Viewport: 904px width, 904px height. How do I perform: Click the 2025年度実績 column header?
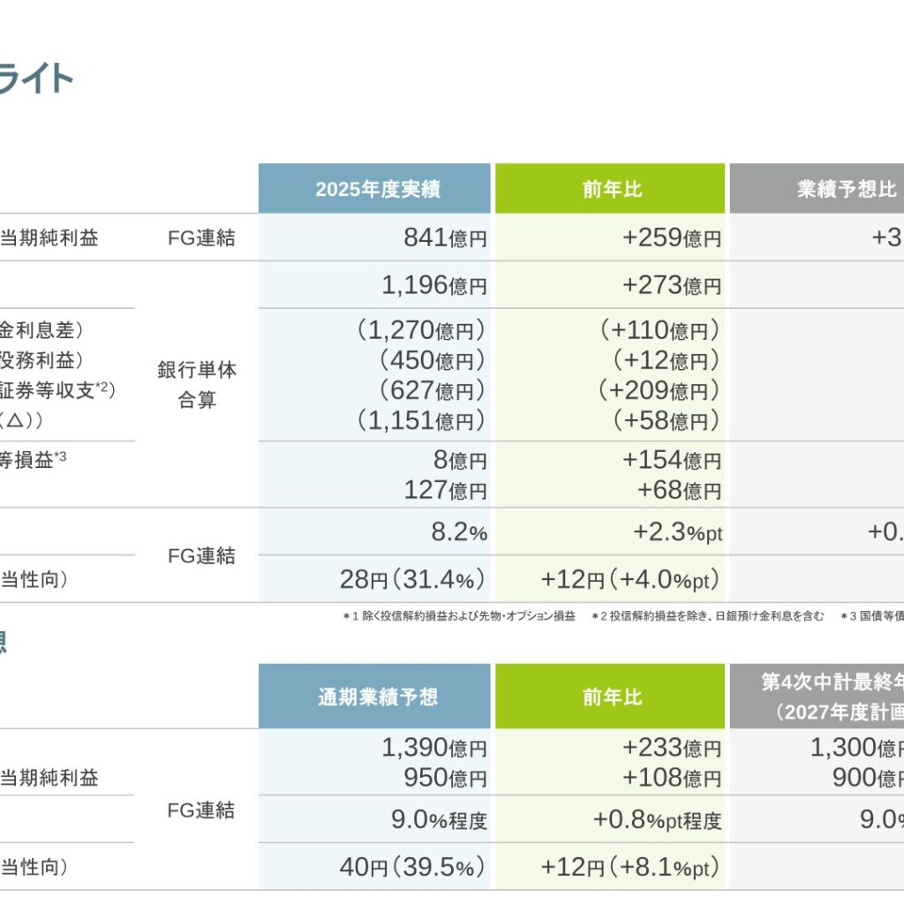(x=374, y=189)
